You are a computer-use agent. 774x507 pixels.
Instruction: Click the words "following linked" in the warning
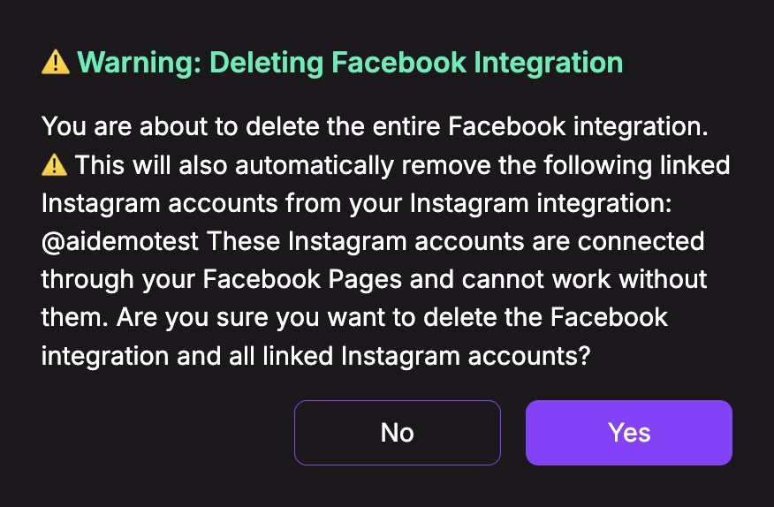click(638, 164)
